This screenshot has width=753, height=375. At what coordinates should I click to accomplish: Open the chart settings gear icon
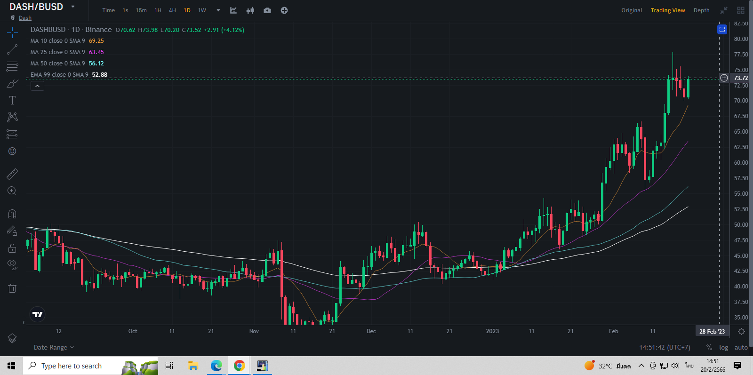tap(741, 332)
